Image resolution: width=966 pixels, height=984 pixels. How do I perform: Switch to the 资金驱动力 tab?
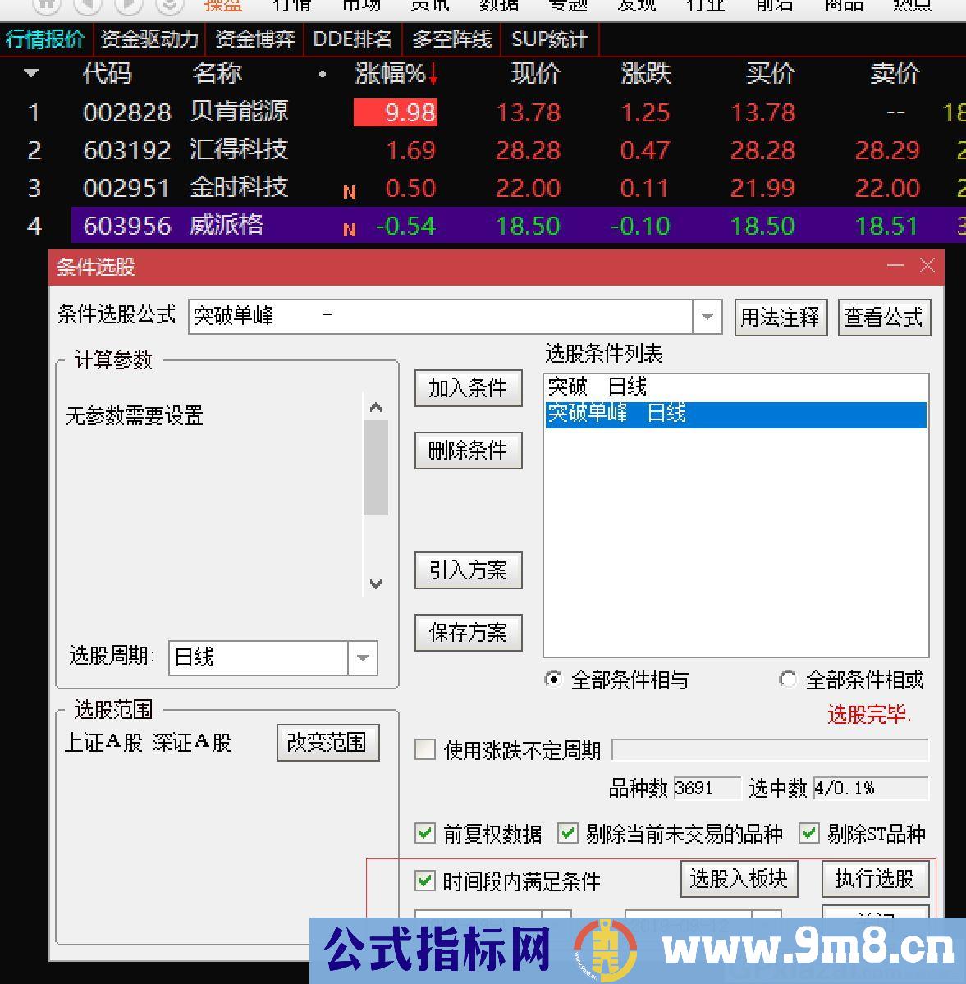149,39
